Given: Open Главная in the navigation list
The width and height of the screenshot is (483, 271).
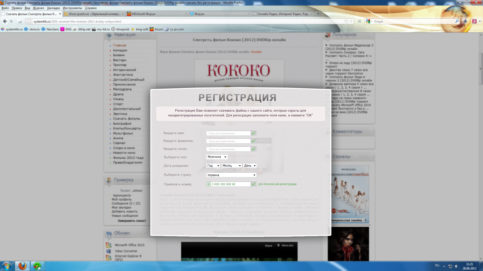Looking at the screenshot, I should pyautogui.click(x=119, y=45).
